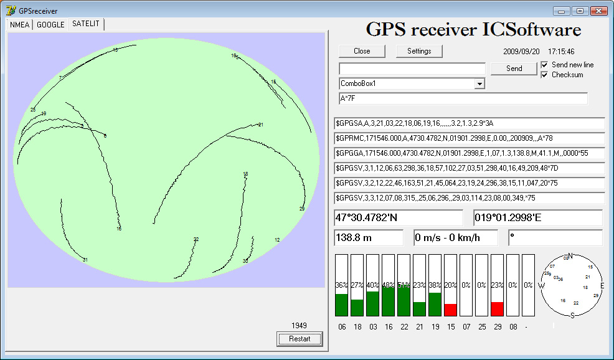Viewport: 614px width, 360px height.
Task: Click the empty command input field
Action: tap(412, 69)
